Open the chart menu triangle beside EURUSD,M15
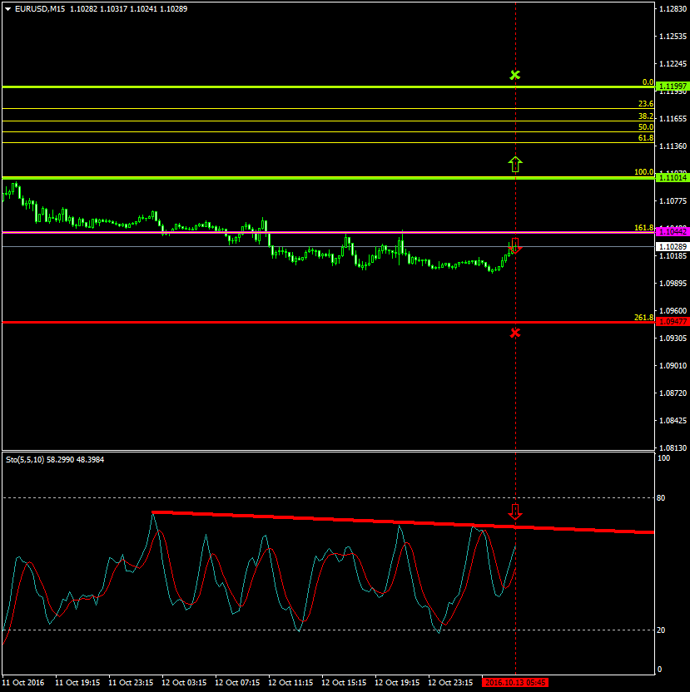 click(x=7, y=8)
